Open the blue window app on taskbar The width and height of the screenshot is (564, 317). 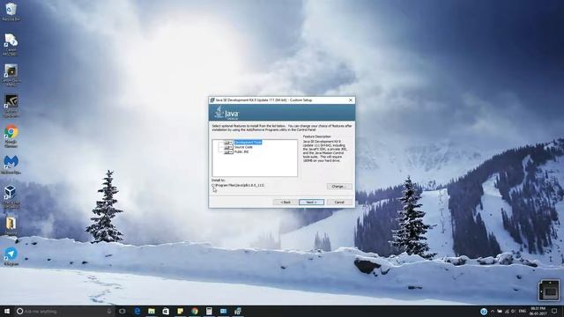(223, 311)
